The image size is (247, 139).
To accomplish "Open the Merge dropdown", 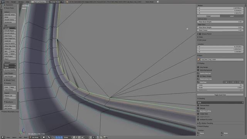I will 10,67.
